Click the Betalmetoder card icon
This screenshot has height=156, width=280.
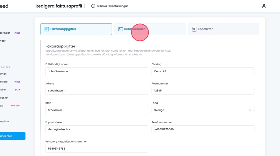pos(120,29)
